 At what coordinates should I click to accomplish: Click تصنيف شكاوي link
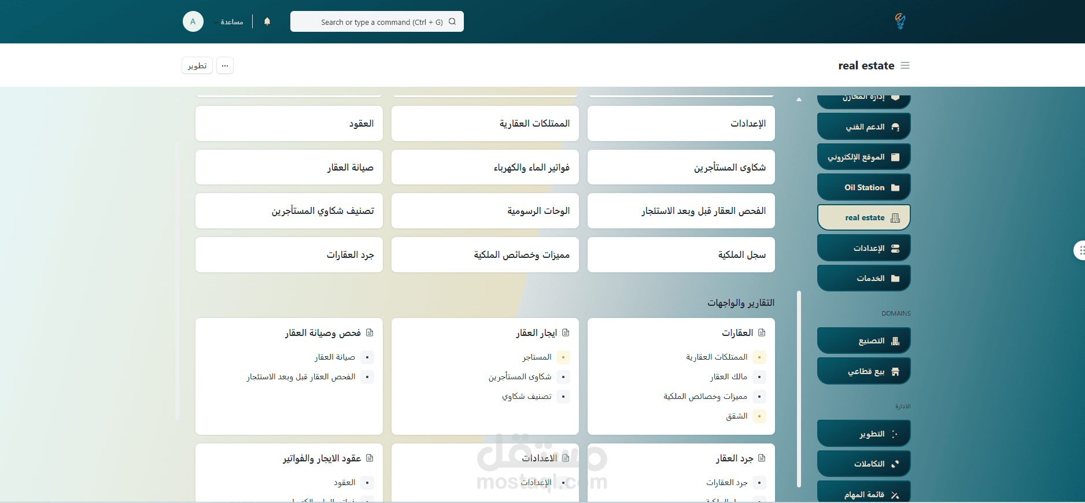pyautogui.click(x=527, y=397)
